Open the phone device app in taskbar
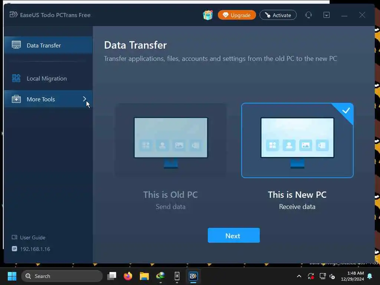The image size is (380, 285). (177, 276)
